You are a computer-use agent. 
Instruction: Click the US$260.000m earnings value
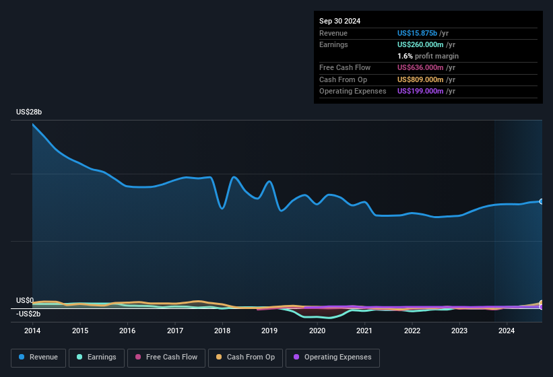pos(420,44)
